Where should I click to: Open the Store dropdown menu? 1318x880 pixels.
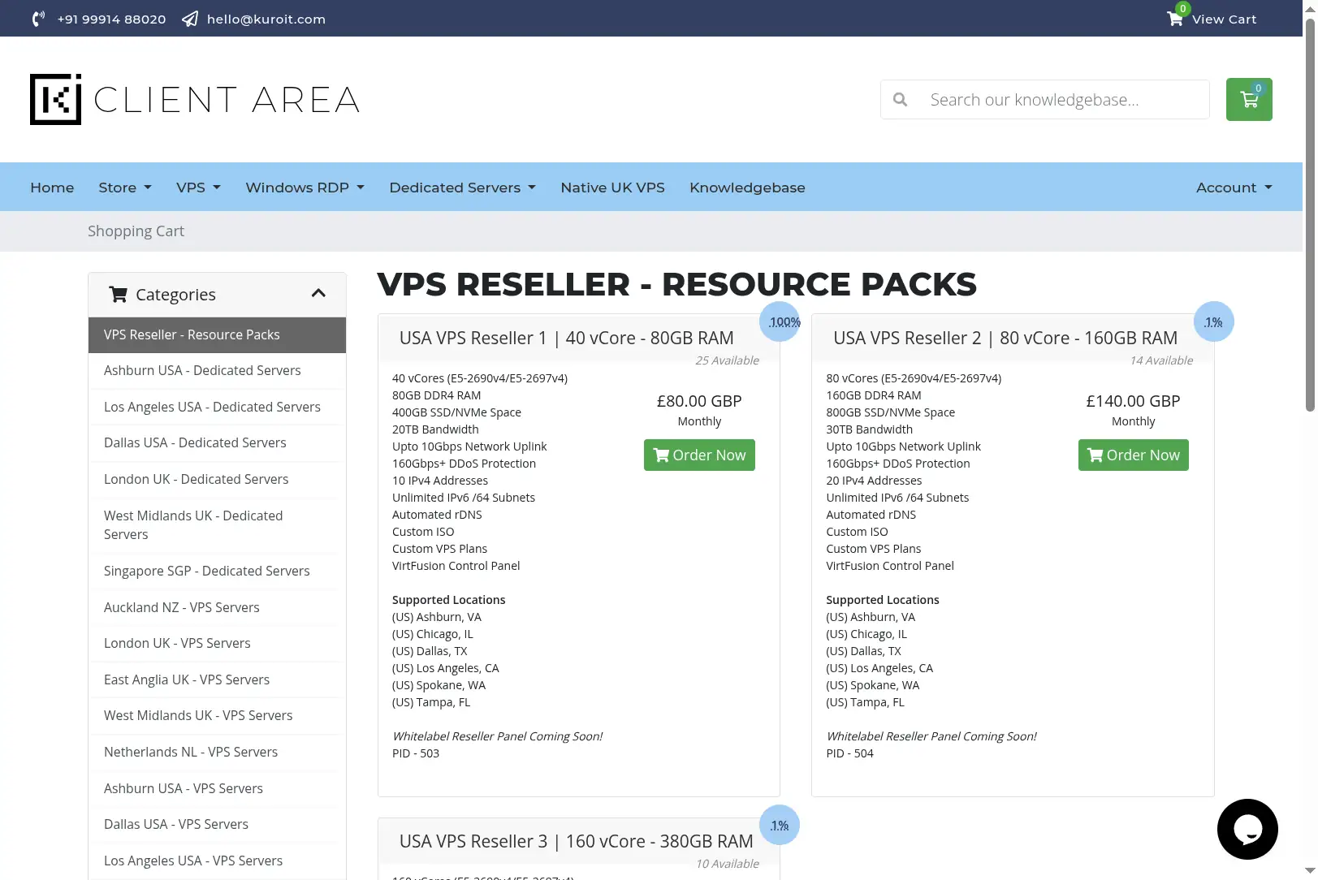point(125,188)
